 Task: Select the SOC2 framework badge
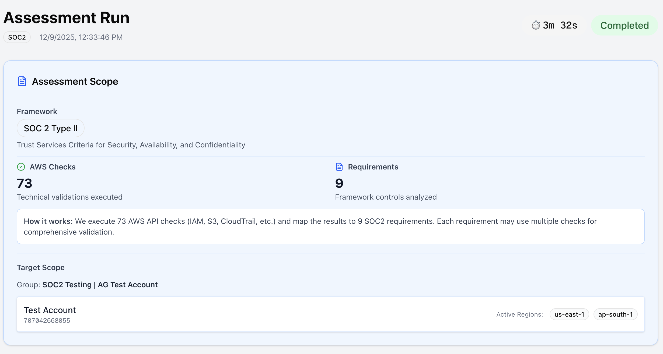tap(17, 37)
